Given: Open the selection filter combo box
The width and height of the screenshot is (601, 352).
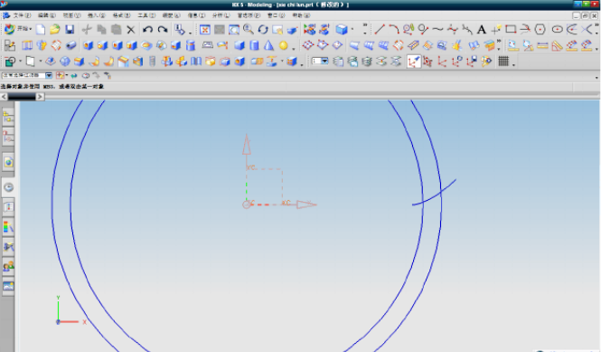Looking at the screenshot, I should [x=27, y=76].
